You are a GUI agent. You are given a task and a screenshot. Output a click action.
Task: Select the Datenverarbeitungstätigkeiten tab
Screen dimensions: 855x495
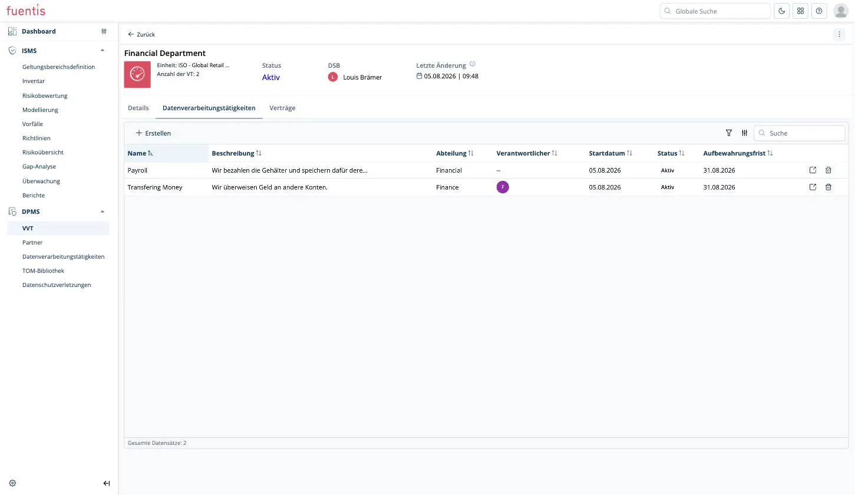point(209,108)
